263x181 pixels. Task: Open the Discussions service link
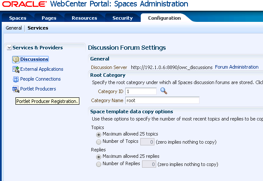pyautogui.click(x=34, y=59)
